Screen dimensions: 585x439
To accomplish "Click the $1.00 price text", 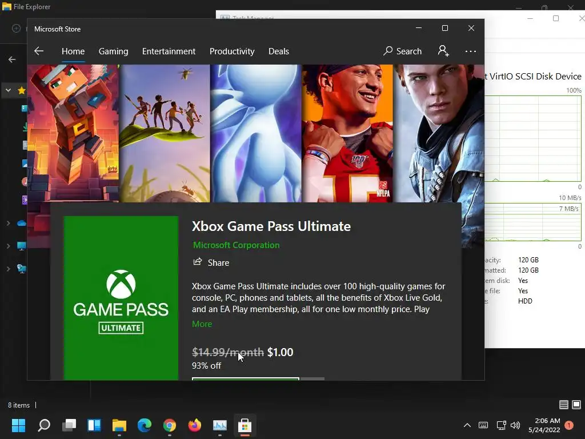I will point(280,352).
